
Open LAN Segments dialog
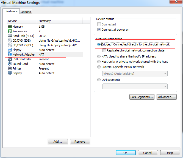[x=142, y=97]
